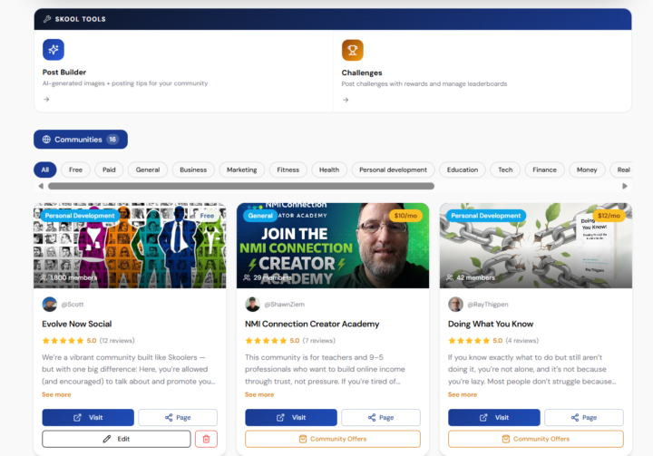The image size is (653, 456).
Task: Open Page for Evolve Now Social
Action: (178, 418)
